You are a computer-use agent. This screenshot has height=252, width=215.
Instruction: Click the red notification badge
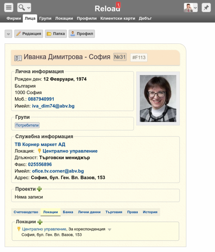(118, 5)
